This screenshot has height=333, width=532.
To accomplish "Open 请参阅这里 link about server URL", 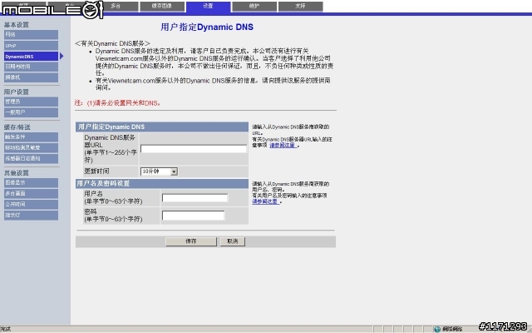I will coord(283,146).
